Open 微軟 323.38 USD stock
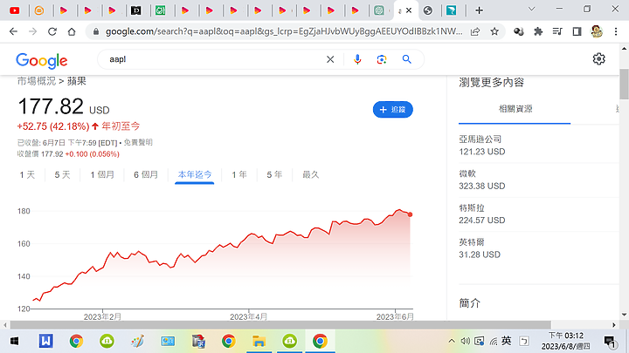The height and width of the screenshot is (353, 629). [537, 180]
